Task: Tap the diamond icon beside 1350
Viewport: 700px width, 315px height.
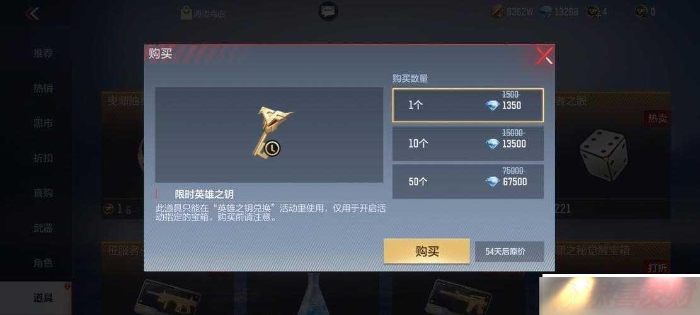Action: (x=492, y=106)
